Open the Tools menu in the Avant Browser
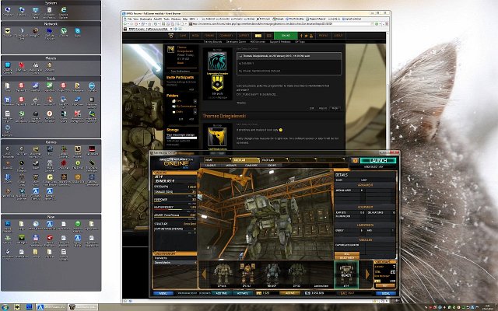Screen dimensions: 498x311 [167, 19]
